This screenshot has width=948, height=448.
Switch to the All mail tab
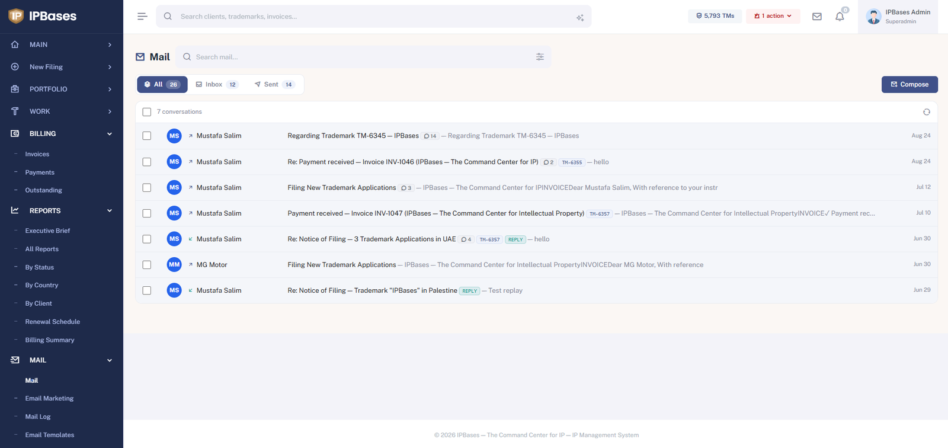click(x=162, y=84)
